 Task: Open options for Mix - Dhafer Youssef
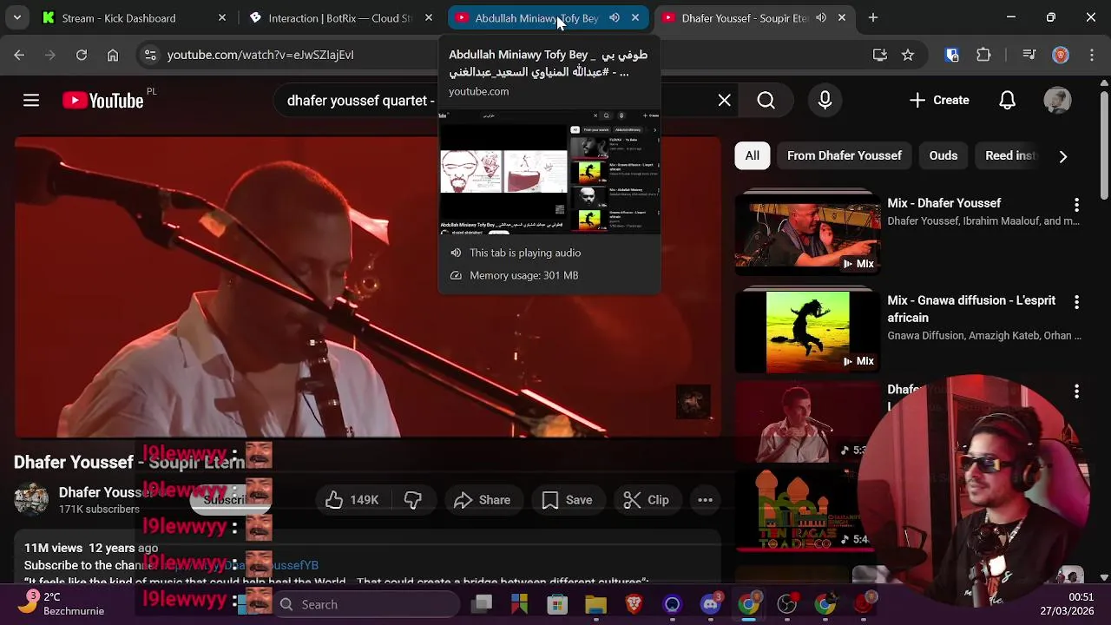click(x=1076, y=205)
